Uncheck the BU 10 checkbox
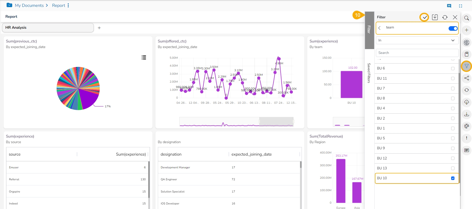472x209 pixels. click(453, 178)
